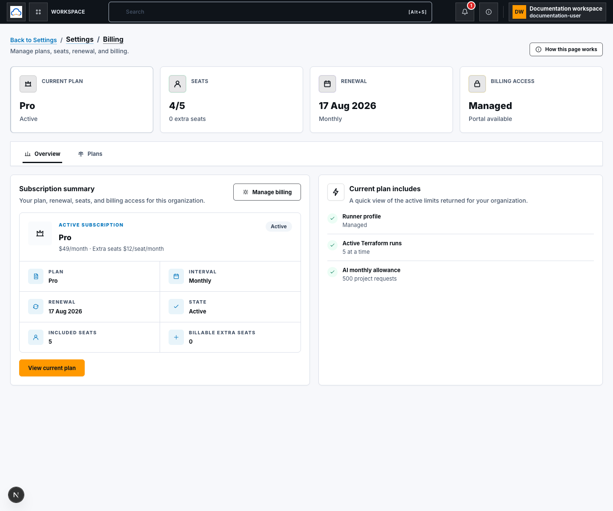Focus the Search input field
The image size is (613, 511).
270,12
